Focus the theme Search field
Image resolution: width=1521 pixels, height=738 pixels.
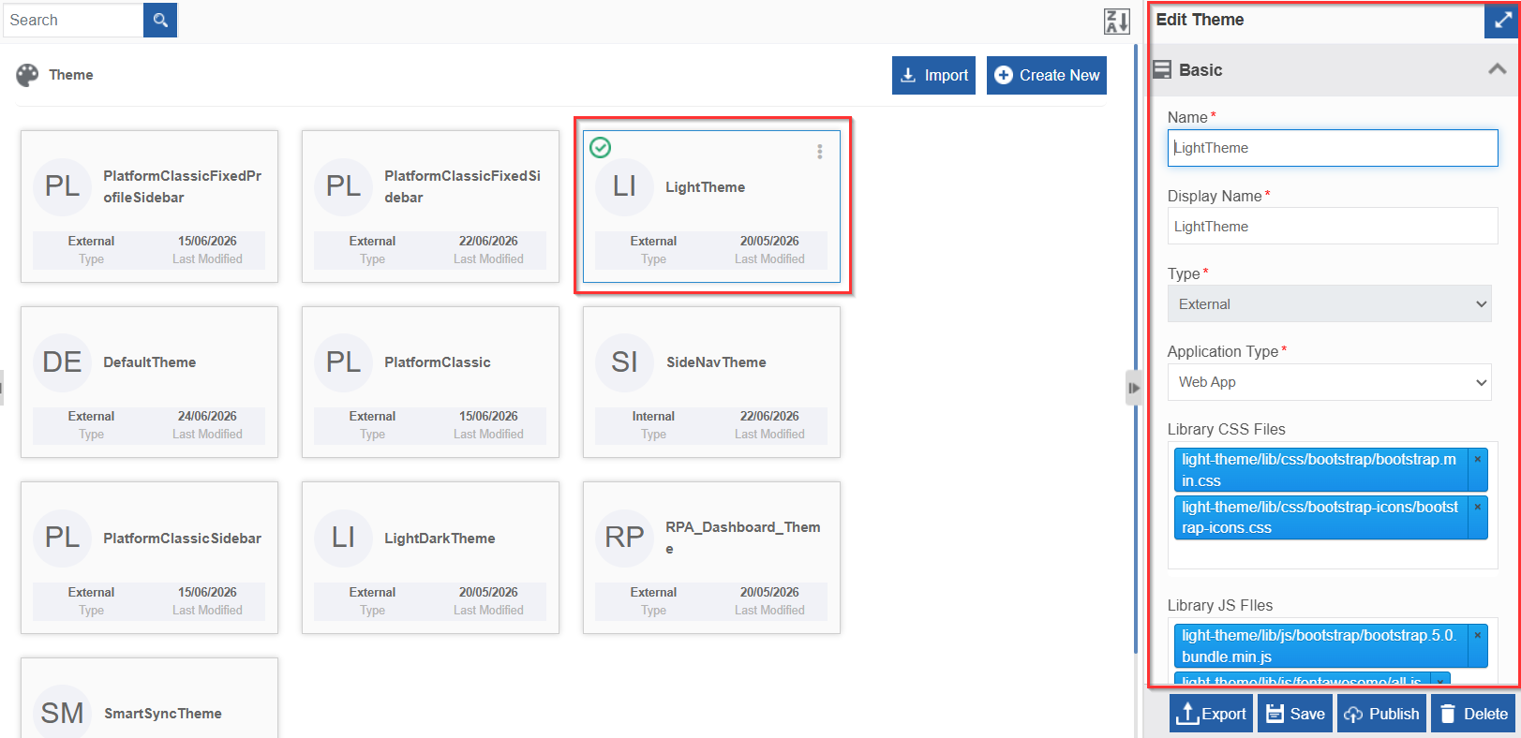[x=73, y=20]
